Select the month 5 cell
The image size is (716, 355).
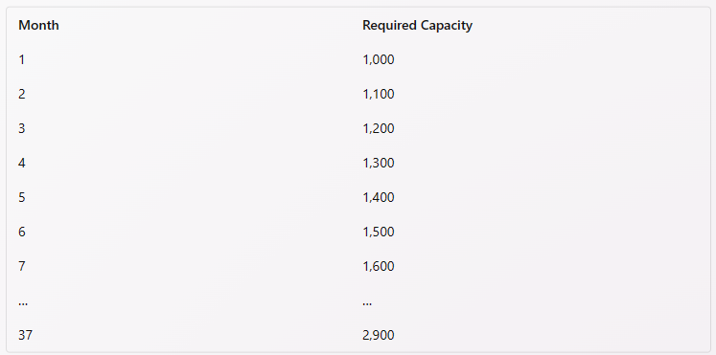[21, 197]
